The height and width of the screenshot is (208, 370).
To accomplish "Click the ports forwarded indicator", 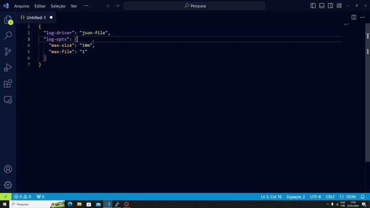I will click(x=40, y=196).
